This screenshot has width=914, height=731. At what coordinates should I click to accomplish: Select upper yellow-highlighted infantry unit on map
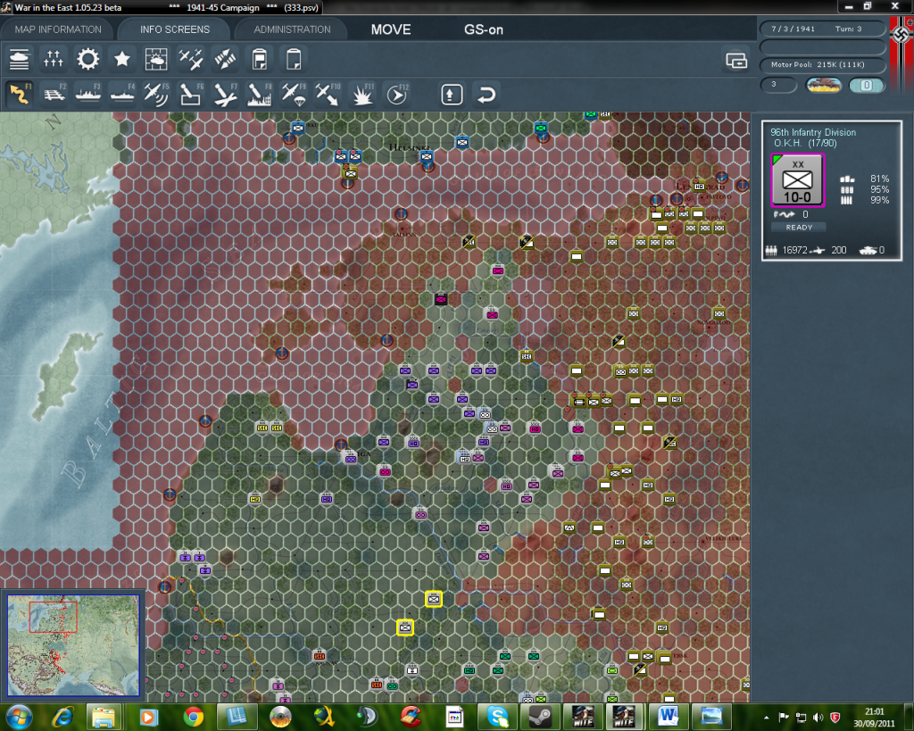(433, 599)
